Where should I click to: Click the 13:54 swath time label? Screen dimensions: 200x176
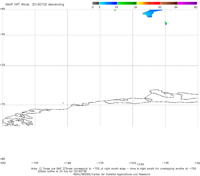click(x=141, y=164)
